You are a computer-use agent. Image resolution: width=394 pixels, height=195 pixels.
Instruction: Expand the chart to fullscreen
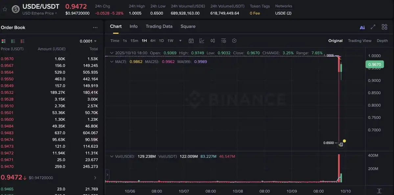(x=373, y=27)
